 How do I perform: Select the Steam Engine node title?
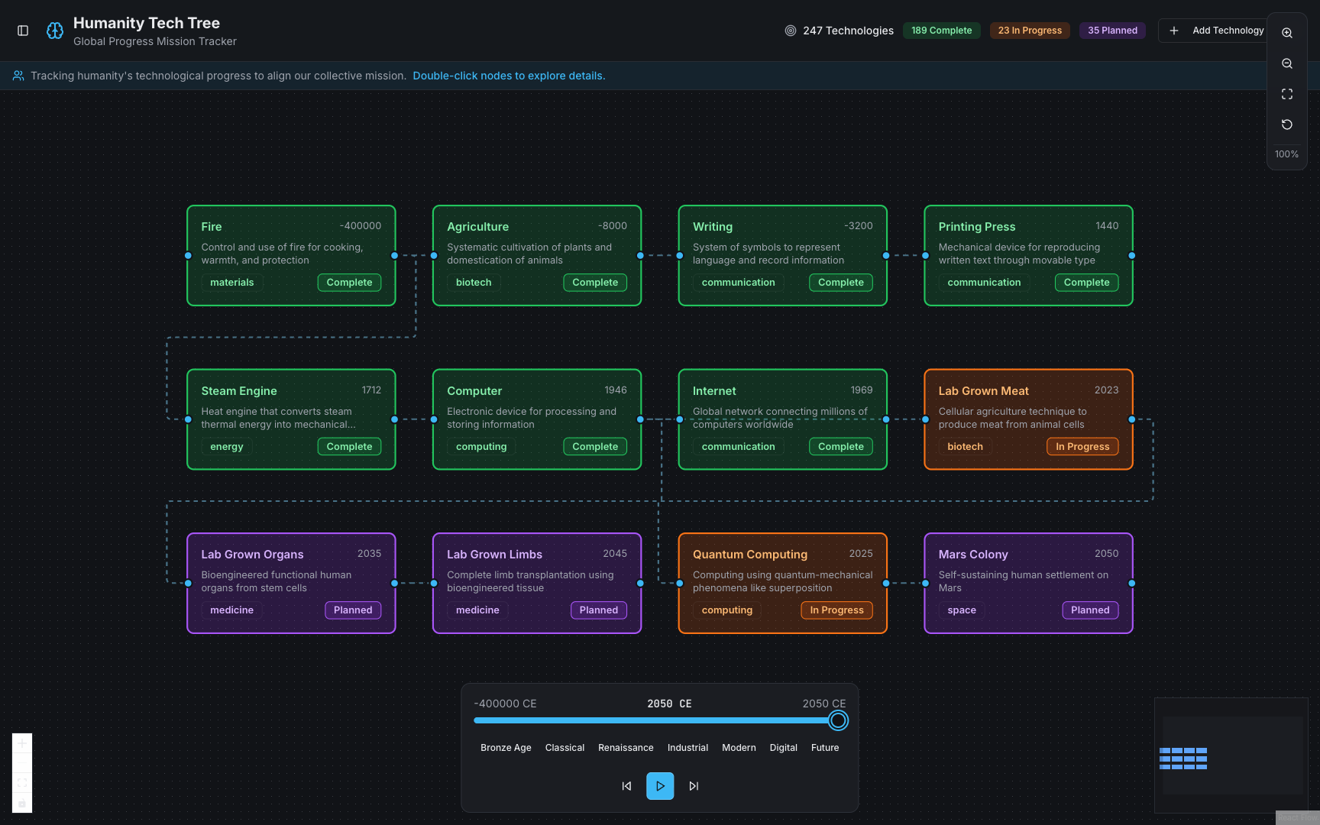pyautogui.click(x=239, y=391)
